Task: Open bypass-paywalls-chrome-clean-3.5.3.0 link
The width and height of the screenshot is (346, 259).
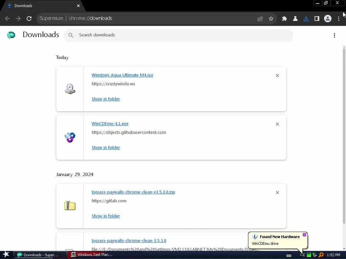Action: 129,241
